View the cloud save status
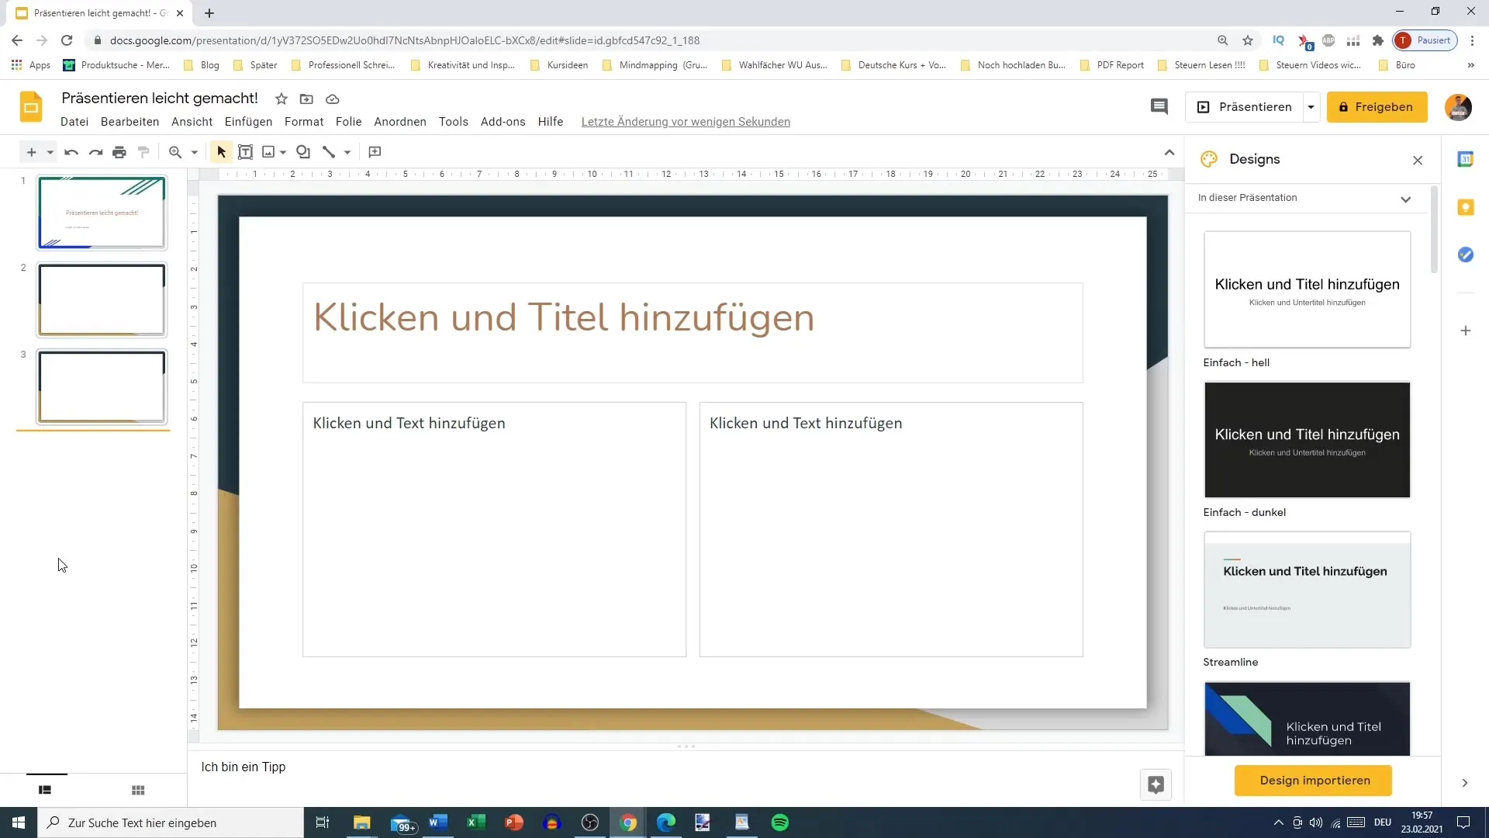This screenshot has height=838, width=1489. click(x=332, y=99)
